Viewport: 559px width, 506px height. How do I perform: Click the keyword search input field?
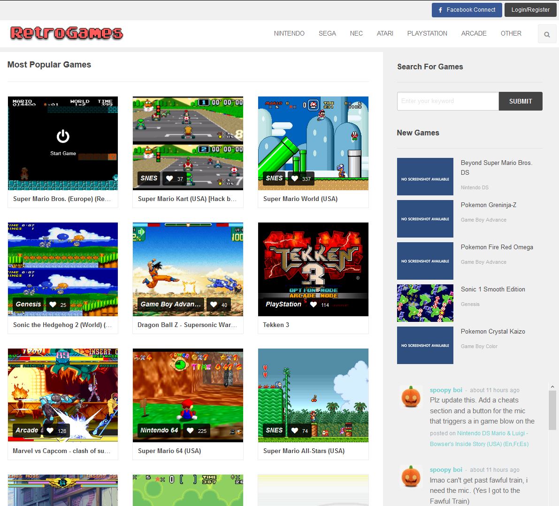[x=448, y=101]
